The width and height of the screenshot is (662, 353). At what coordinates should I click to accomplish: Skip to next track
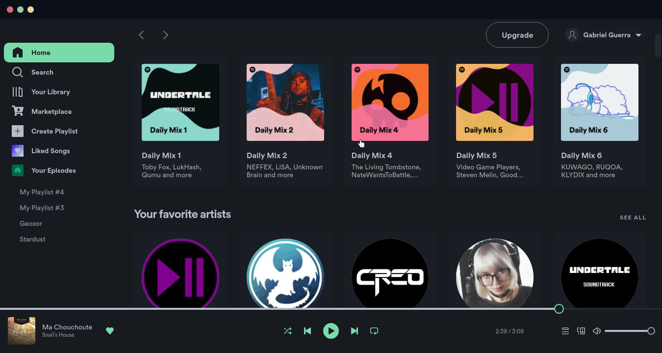point(355,331)
